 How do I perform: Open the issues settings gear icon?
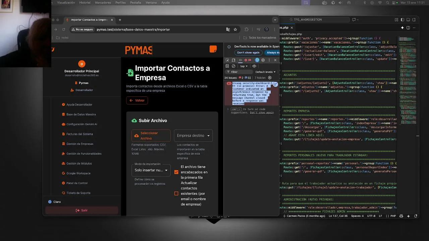[269, 78]
